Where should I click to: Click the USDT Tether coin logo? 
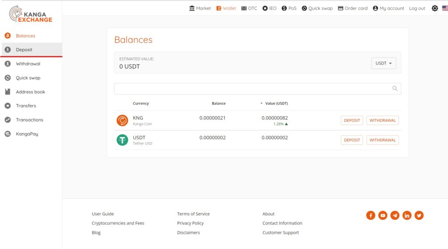coord(122,140)
